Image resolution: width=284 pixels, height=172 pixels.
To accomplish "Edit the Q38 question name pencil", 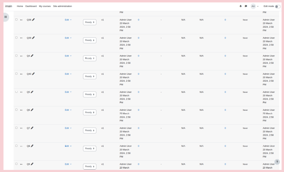I will (33, 20).
